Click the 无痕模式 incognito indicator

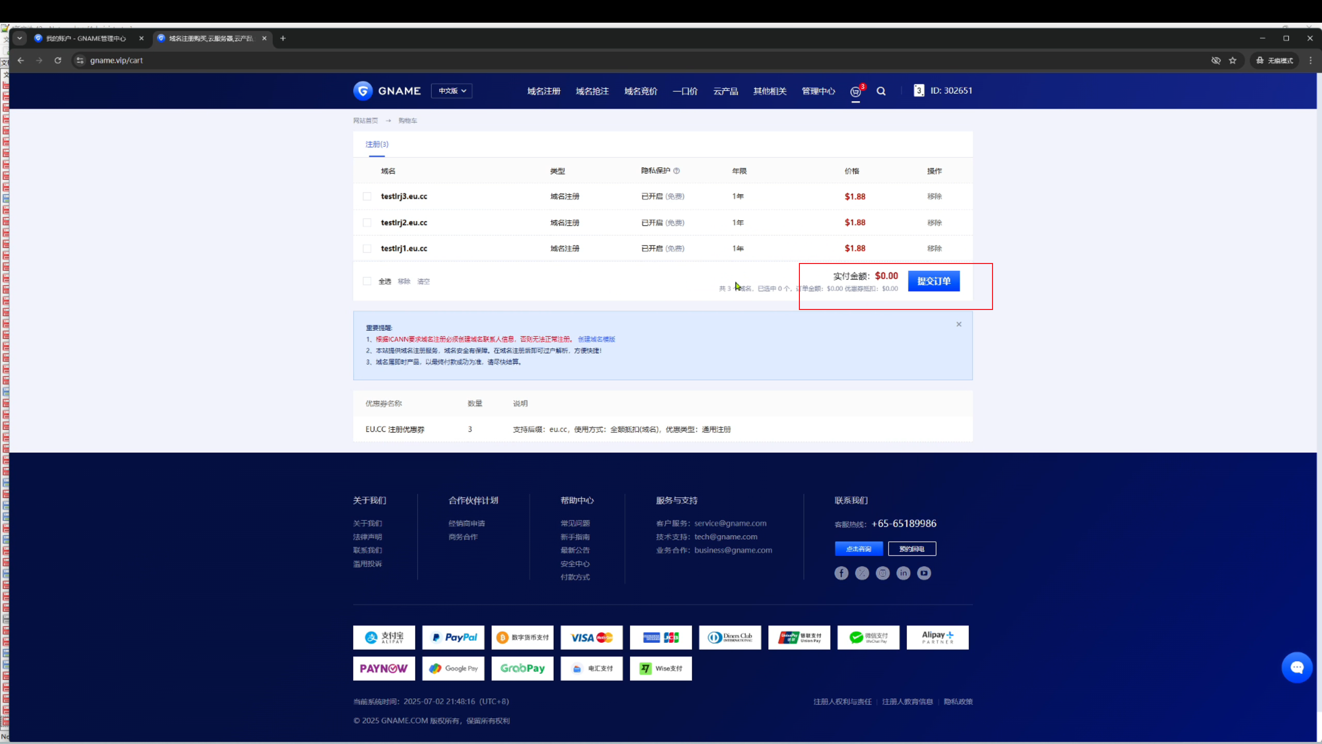(x=1274, y=60)
